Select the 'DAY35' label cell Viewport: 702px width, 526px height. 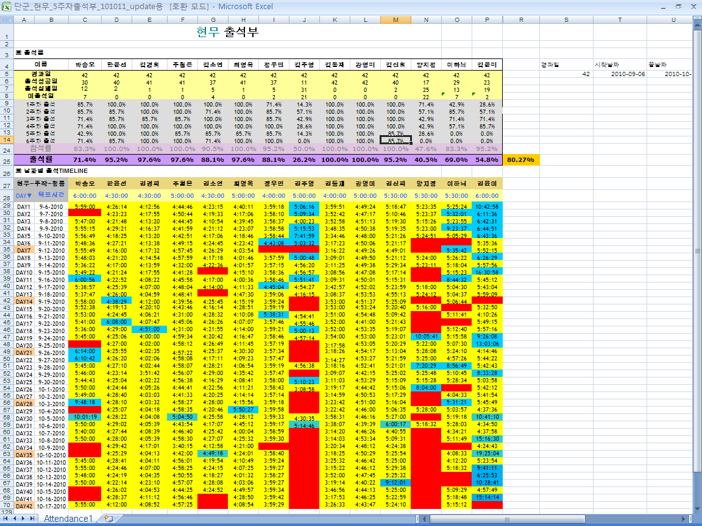[24, 455]
